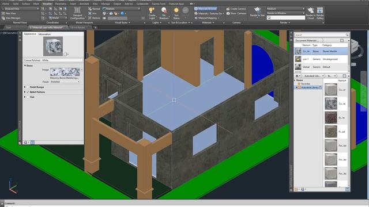Expand the Autodesk Library tree node

[x=296, y=87]
